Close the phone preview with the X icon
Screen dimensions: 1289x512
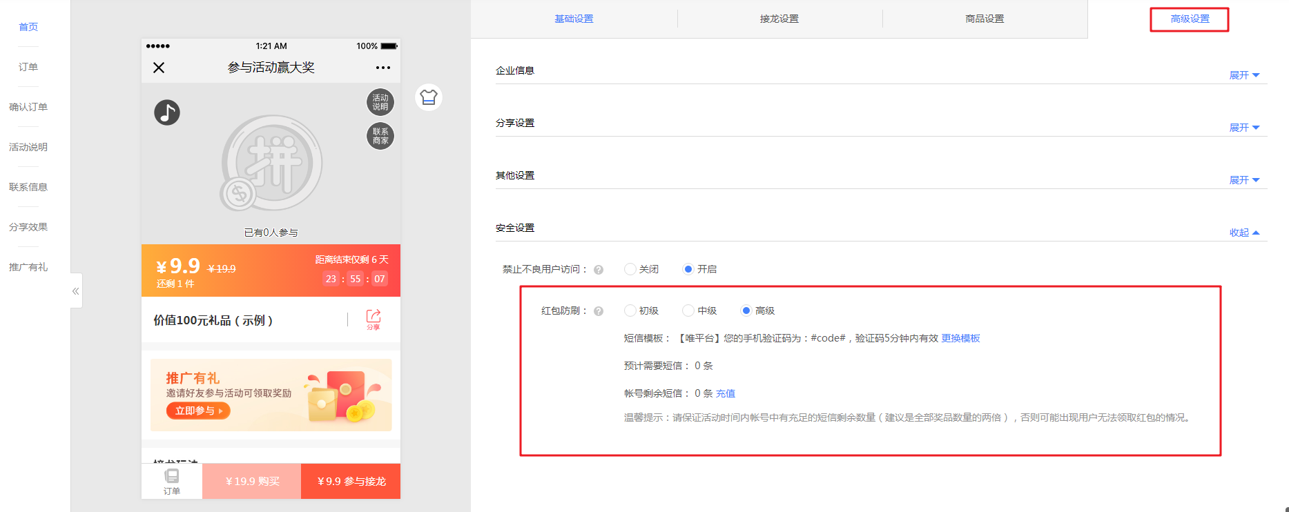(159, 68)
